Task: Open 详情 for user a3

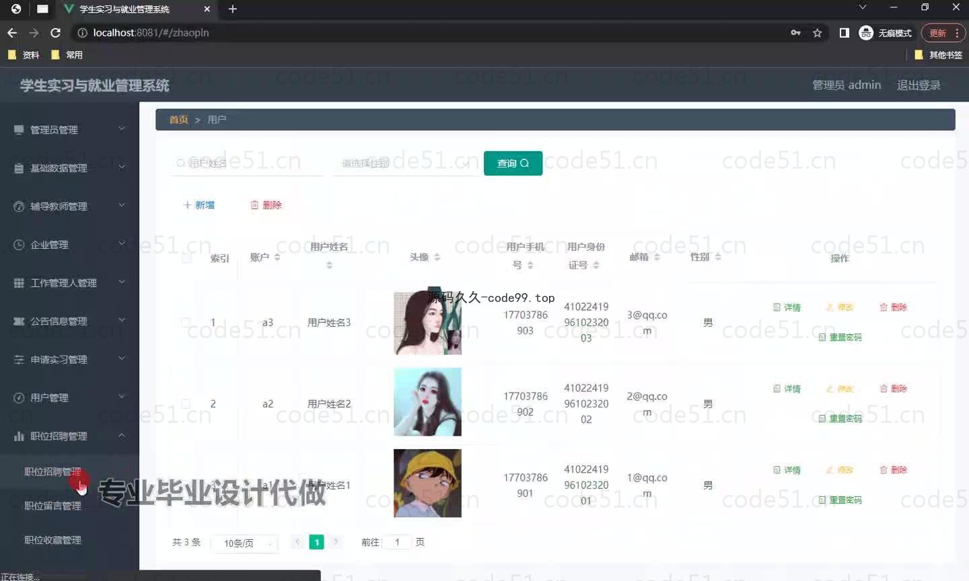Action: click(787, 307)
